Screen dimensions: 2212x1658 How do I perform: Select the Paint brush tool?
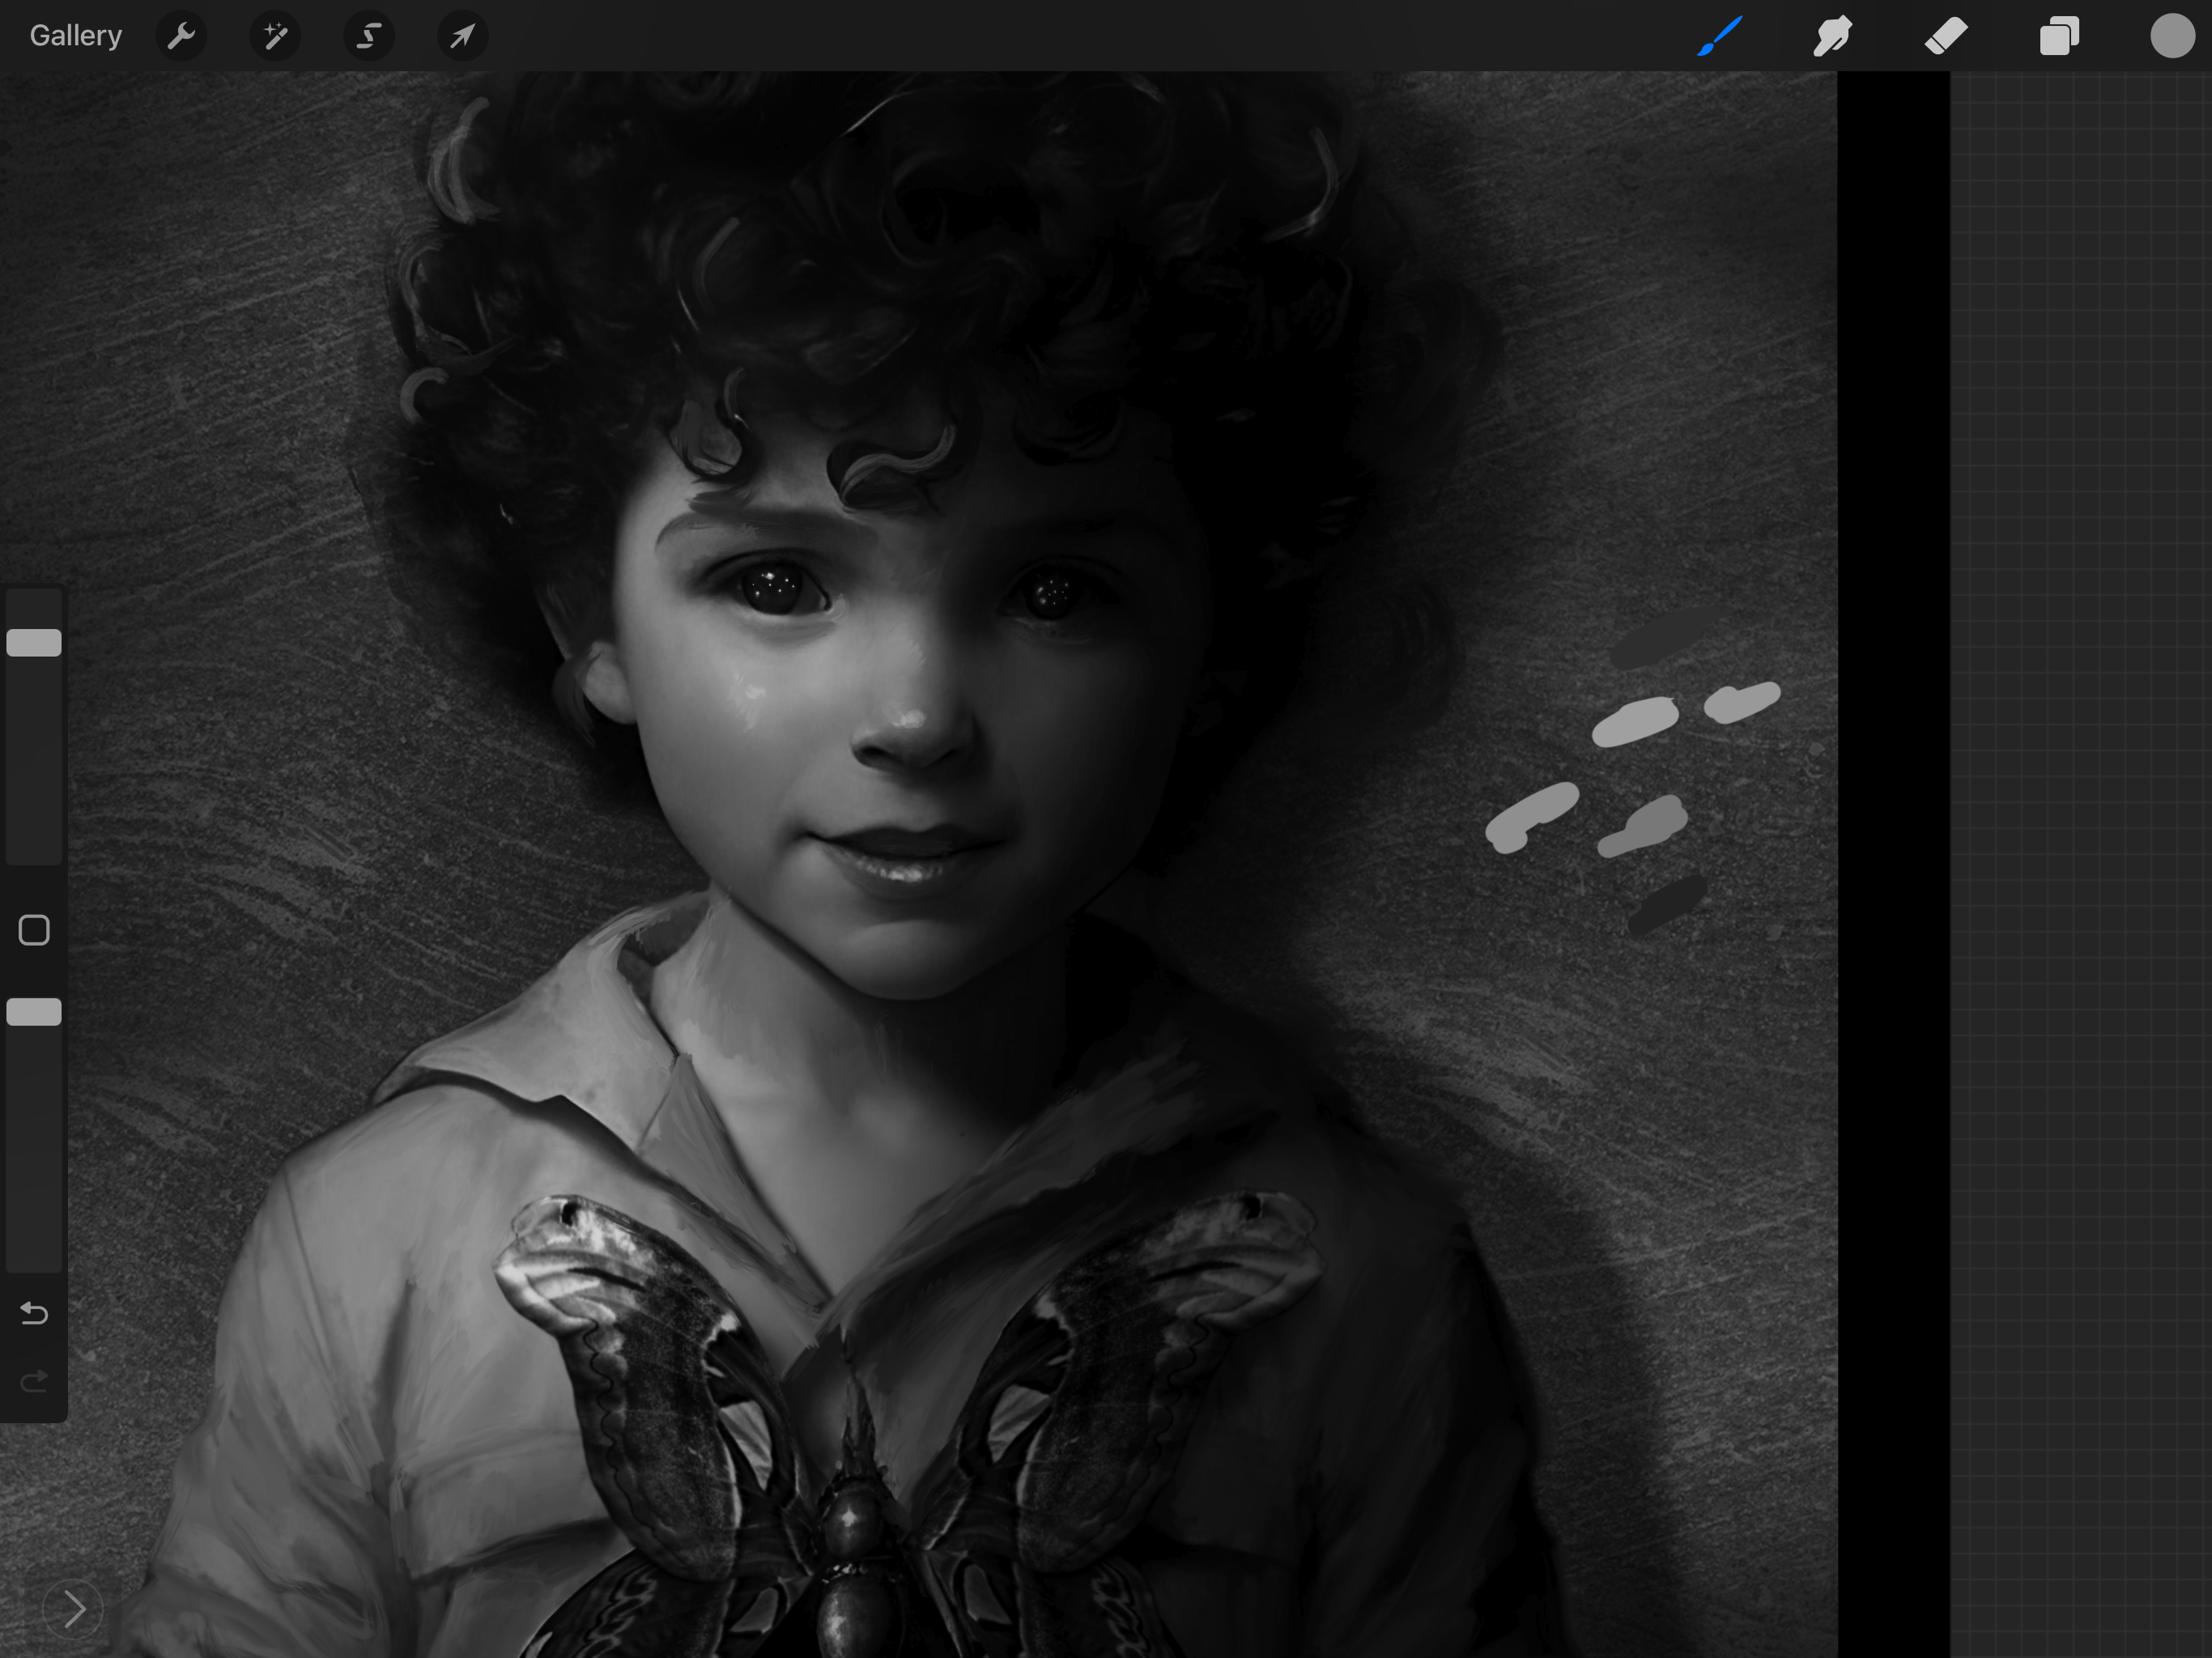click(1720, 36)
